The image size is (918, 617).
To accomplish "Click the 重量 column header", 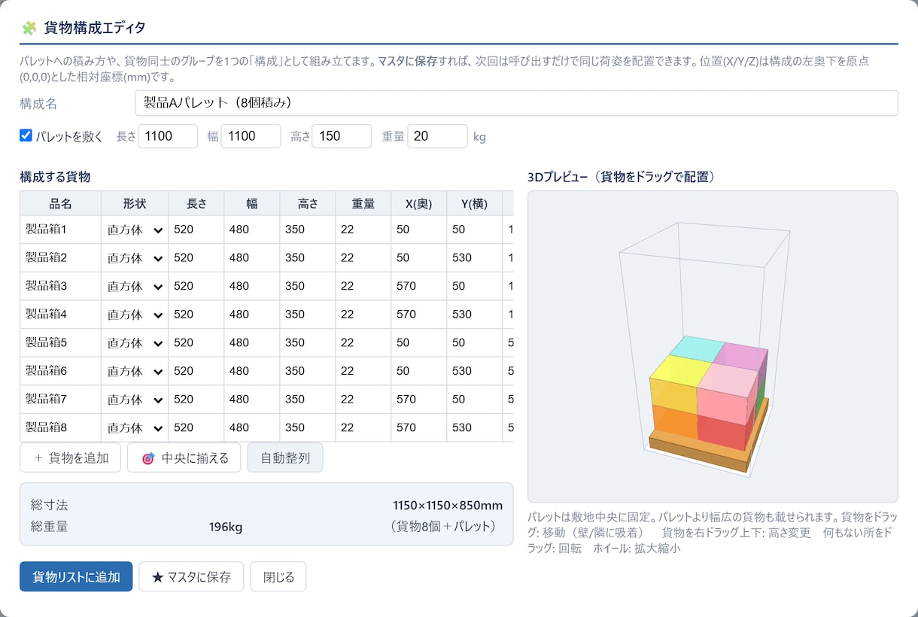I will 363,203.
